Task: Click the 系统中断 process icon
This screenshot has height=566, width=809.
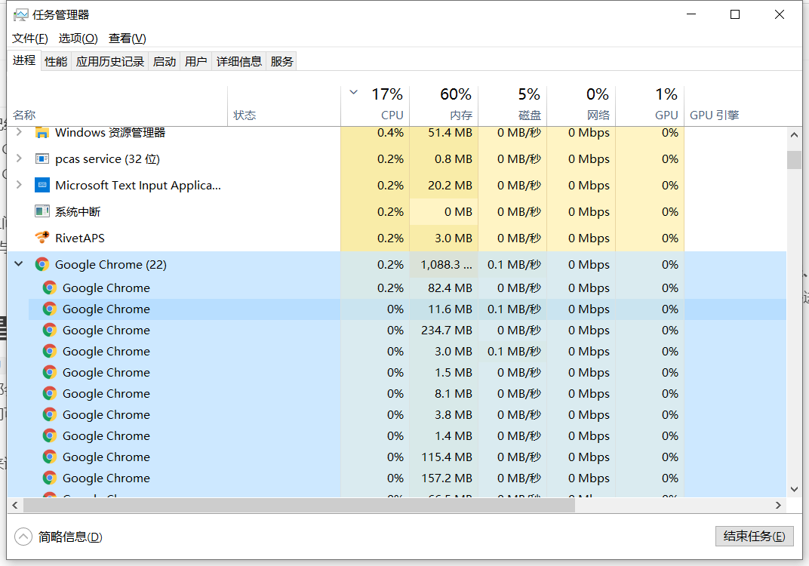Action: coord(42,211)
